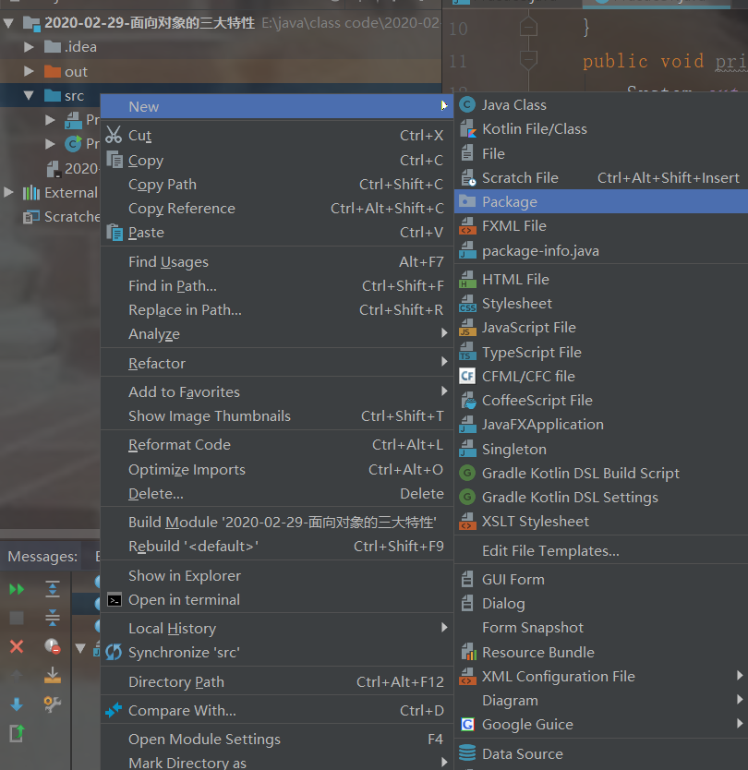The image size is (748, 770).
Task: Open the Local History submenu arrow
Action: coord(444,627)
